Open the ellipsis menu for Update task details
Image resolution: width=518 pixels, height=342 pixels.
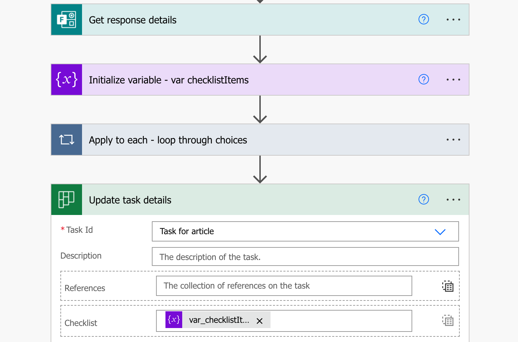tap(453, 200)
